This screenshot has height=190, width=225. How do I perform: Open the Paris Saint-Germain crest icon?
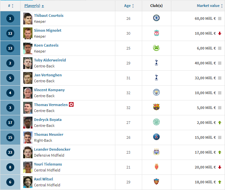pyautogui.click(x=156, y=137)
